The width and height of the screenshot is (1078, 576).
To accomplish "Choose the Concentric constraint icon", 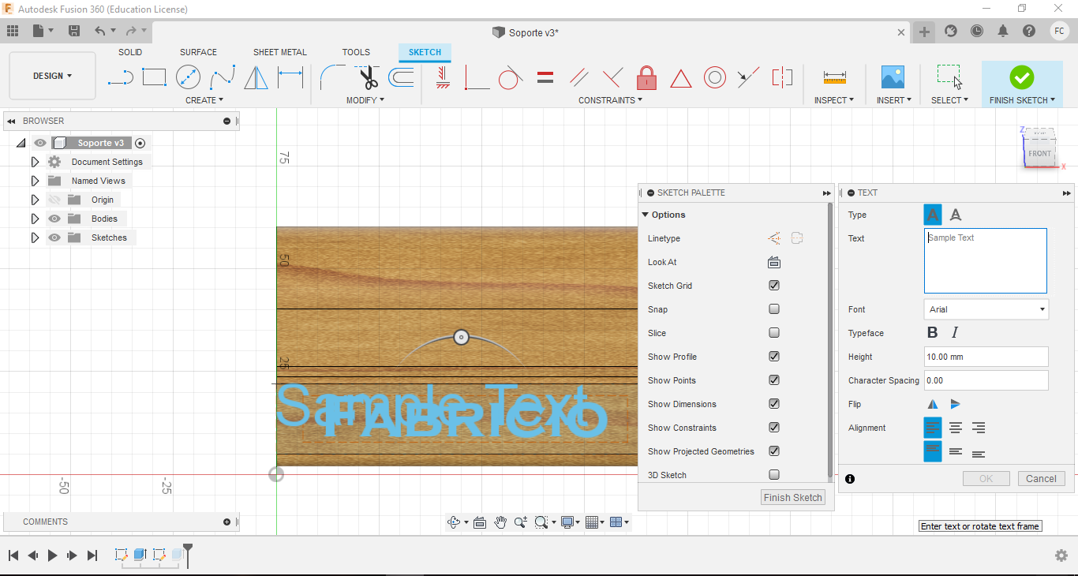I will (715, 77).
